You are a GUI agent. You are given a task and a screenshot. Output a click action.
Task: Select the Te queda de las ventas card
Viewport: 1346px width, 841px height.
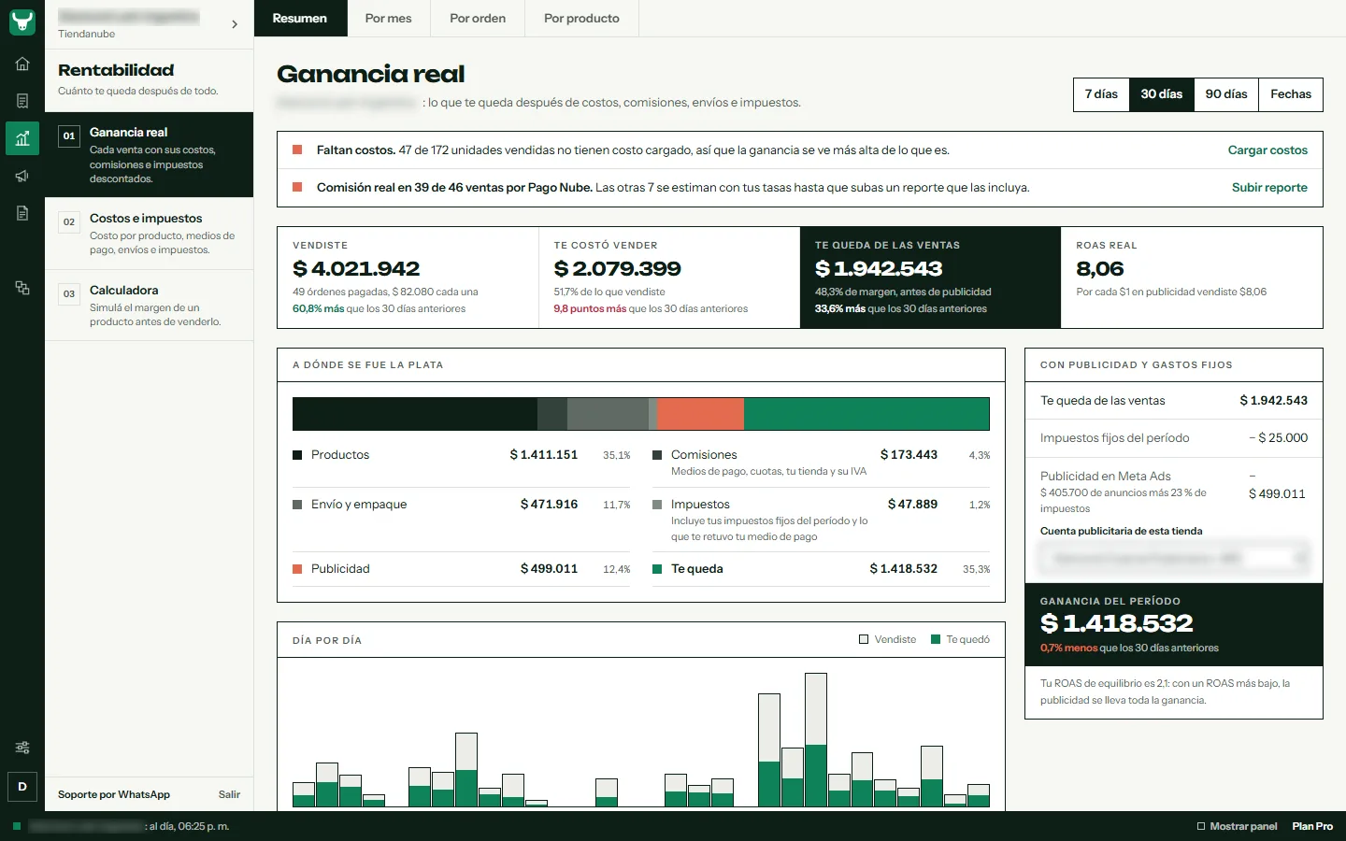coord(930,278)
